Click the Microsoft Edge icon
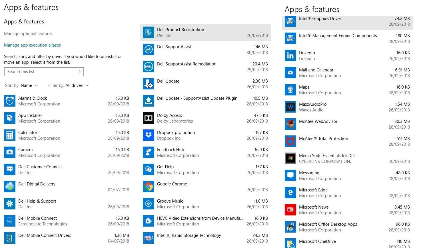This screenshot has height=248, width=421. (x=290, y=193)
